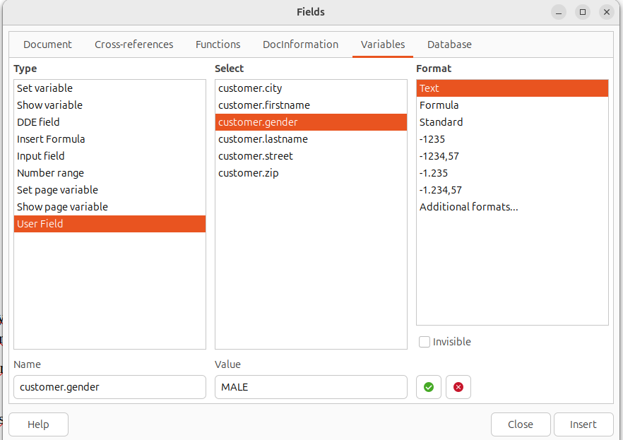This screenshot has width=623, height=440.
Task: Open 'Additional formats...' in Format list
Action: coord(468,207)
